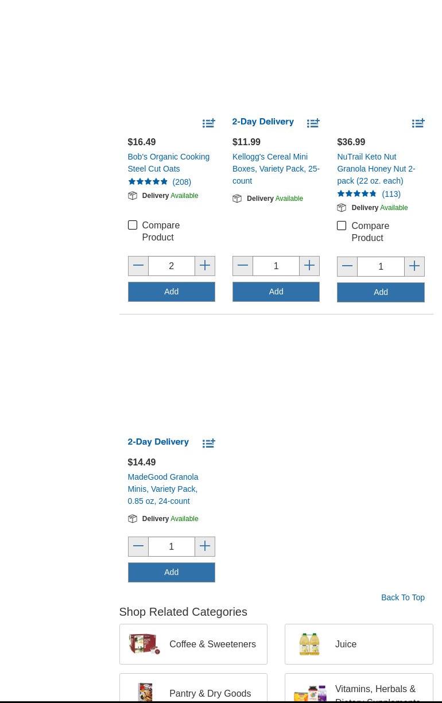
Task: Click quantity field for Kellogg's Mini Boxes
Action: pyautogui.click(x=276, y=266)
